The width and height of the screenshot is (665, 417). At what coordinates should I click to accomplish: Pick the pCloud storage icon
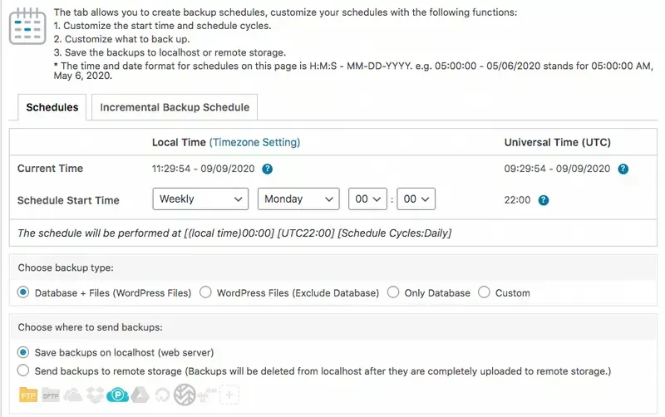tap(117, 395)
